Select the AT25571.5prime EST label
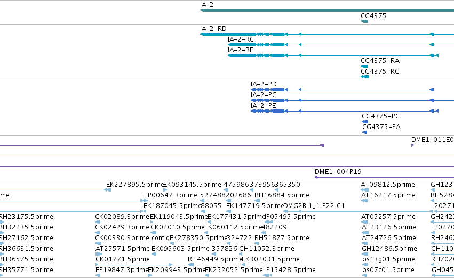 tap(123, 249)
